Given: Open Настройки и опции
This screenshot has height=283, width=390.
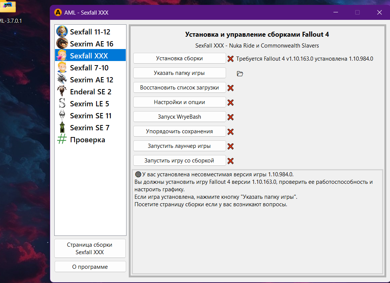Looking at the screenshot, I should (179, 102).
